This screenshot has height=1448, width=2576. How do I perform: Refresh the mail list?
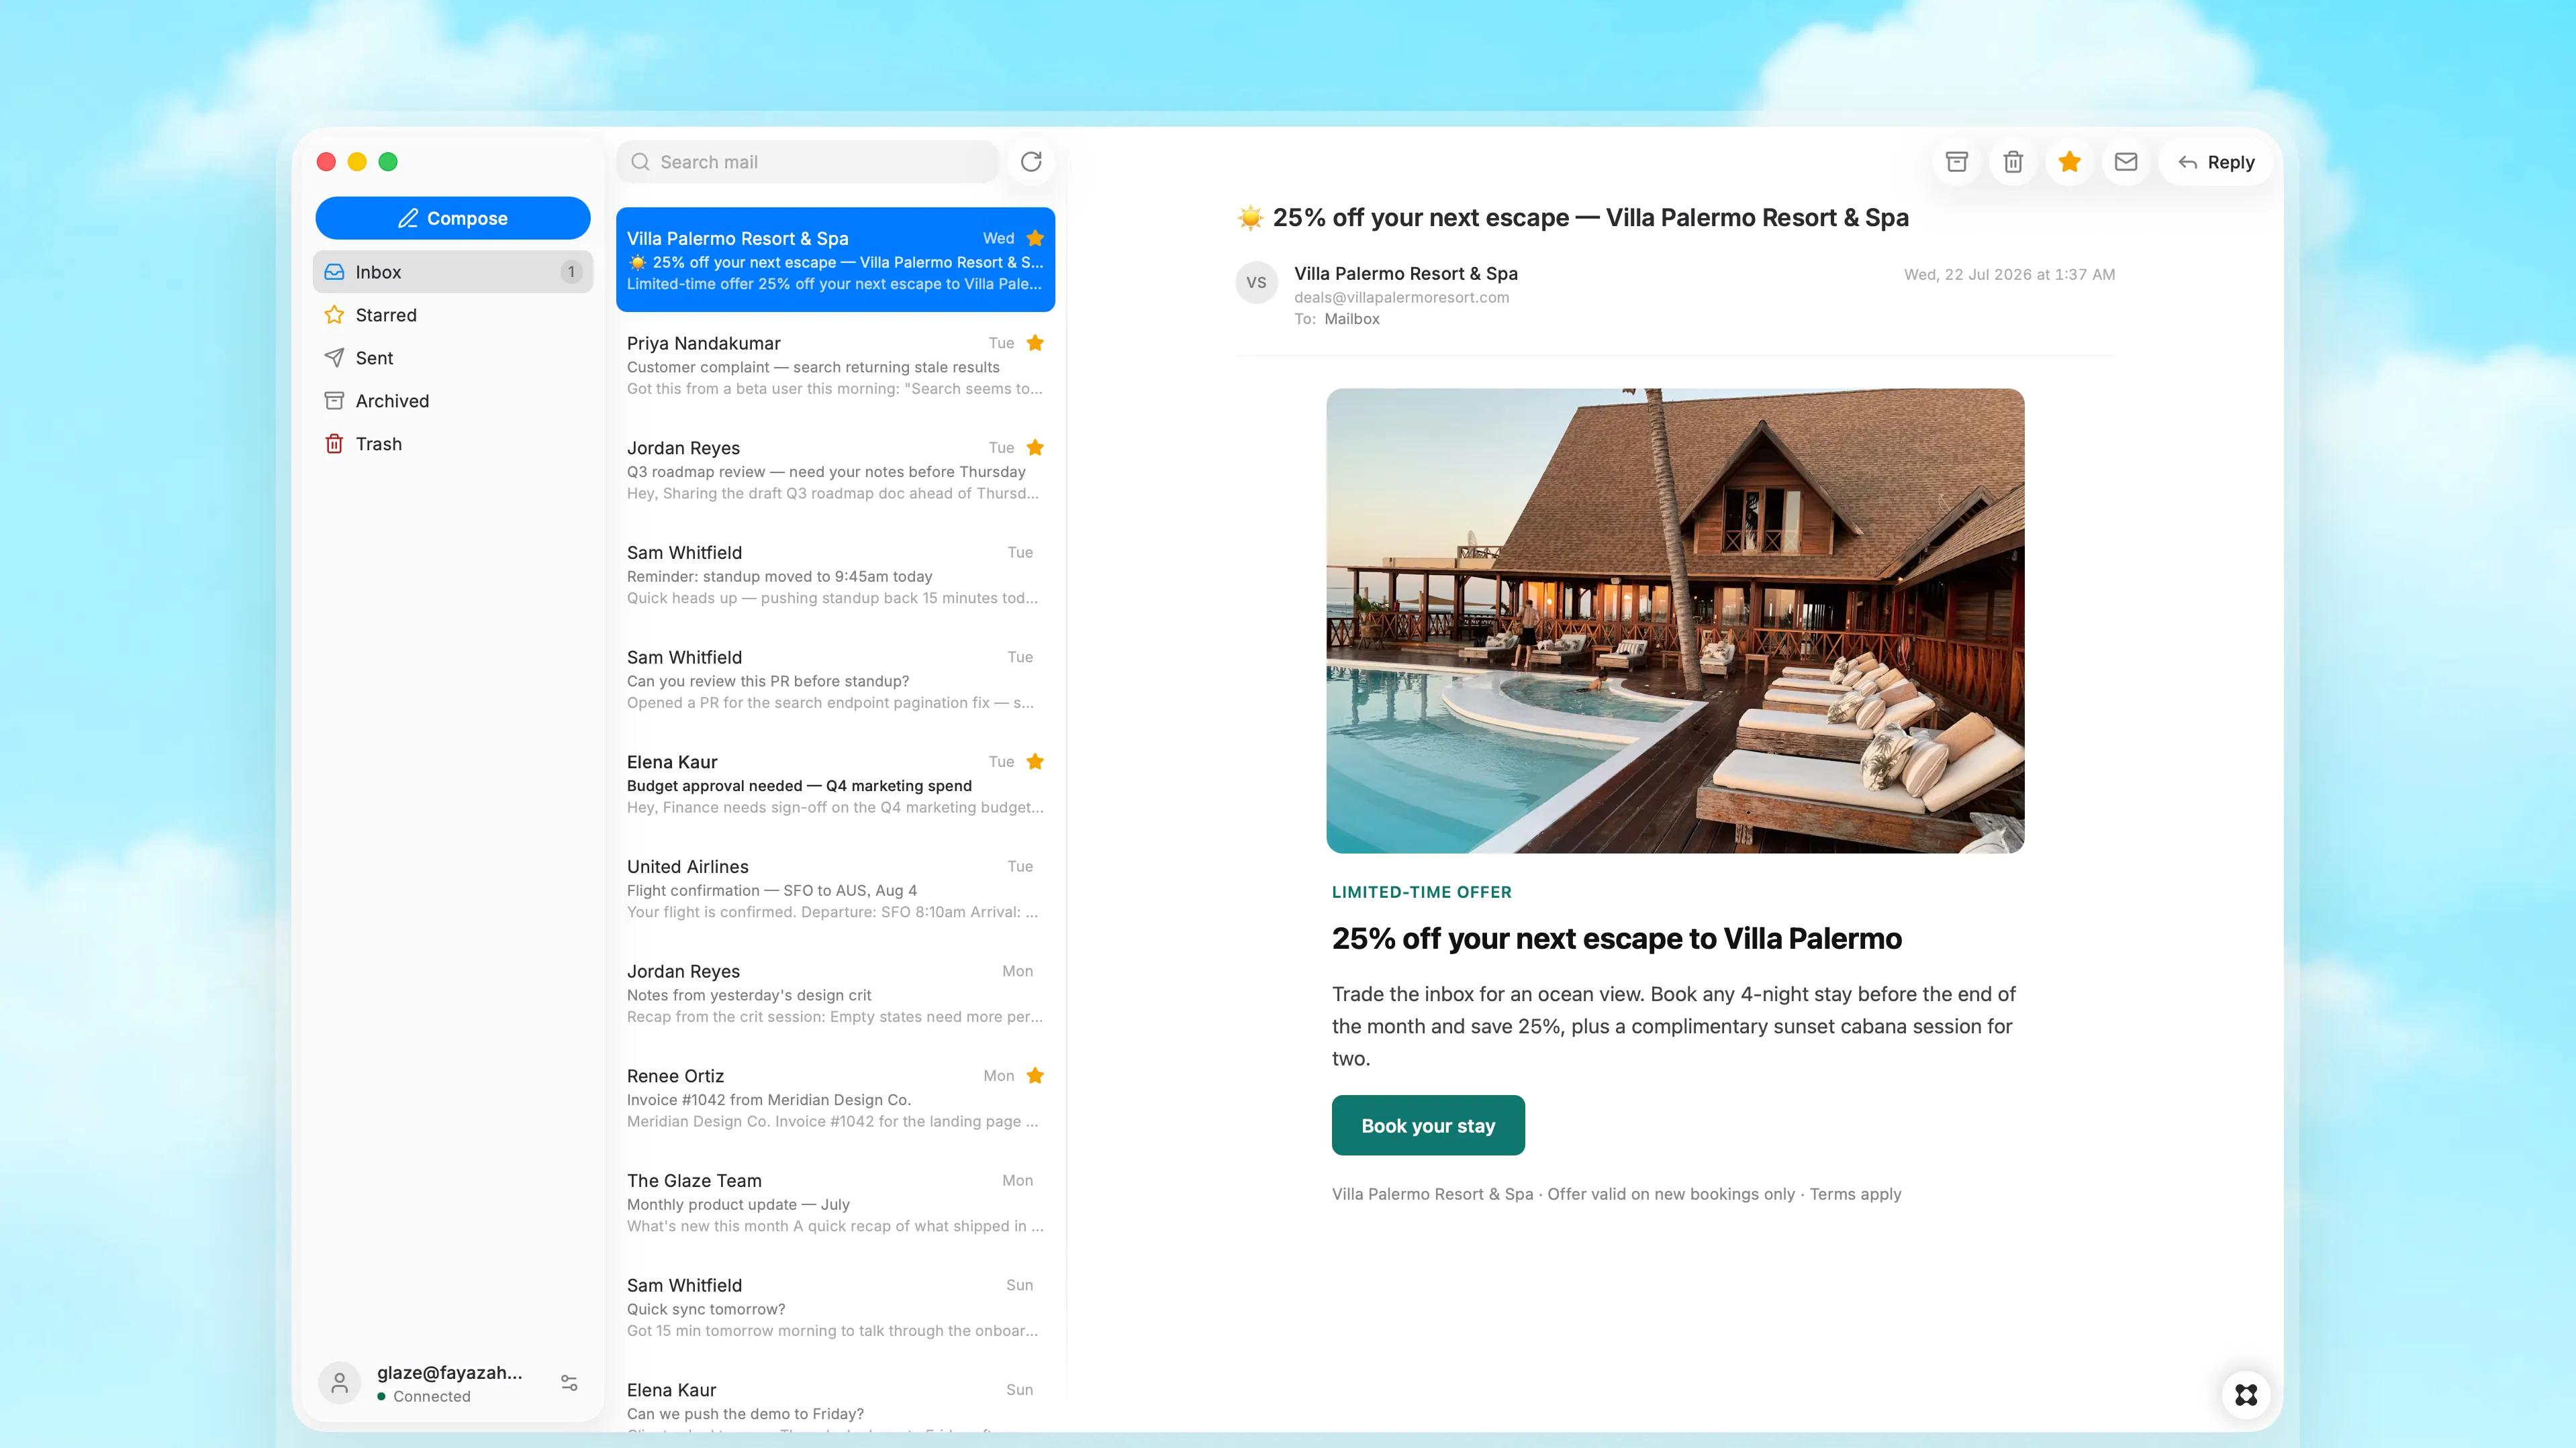pyautogui.click(x=1031, y=162)
